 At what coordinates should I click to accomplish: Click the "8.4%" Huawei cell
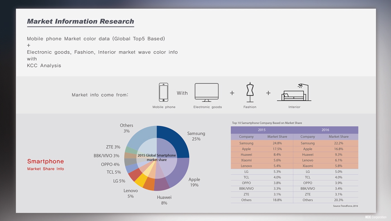tap(277, 155)
